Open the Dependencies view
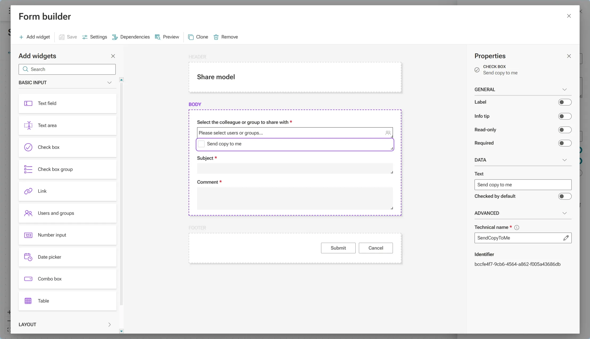 coord(131,37)
